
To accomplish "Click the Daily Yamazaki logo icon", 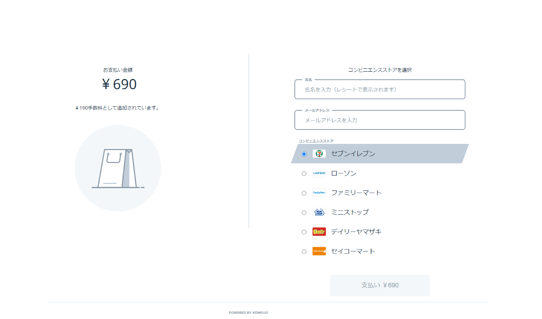I will click(x=319, y=232).
